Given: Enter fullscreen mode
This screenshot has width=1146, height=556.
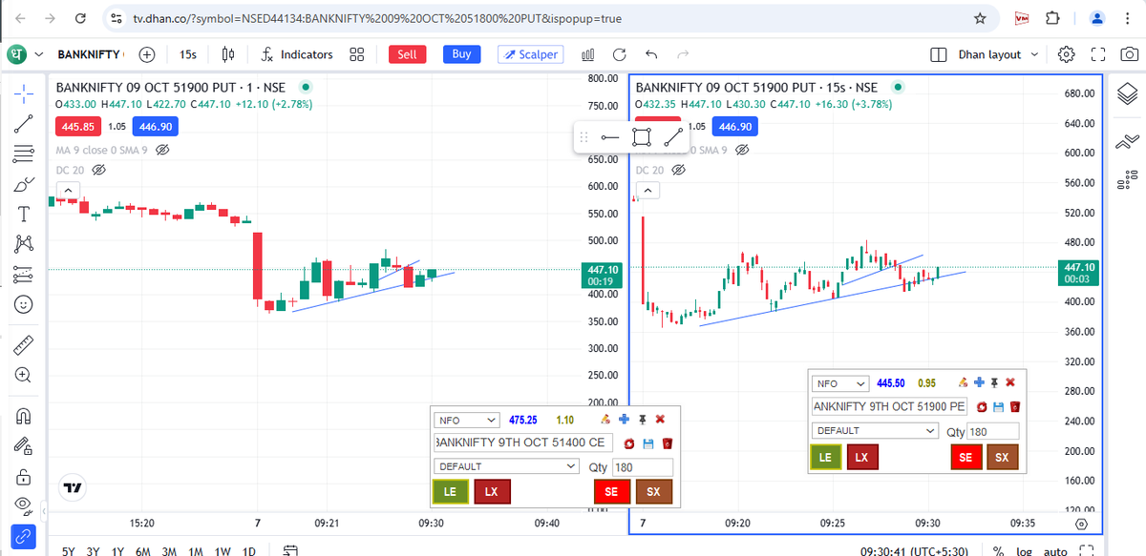Looking at the screenshot, I should click(x=1098, y=54).
